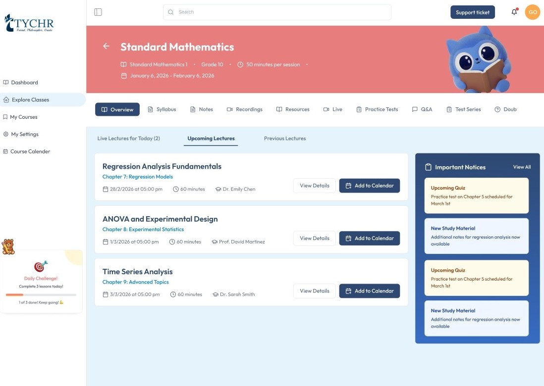Click the TYCHR logo
This screenshot has width=544, height=386.
[x=29, y=23]
